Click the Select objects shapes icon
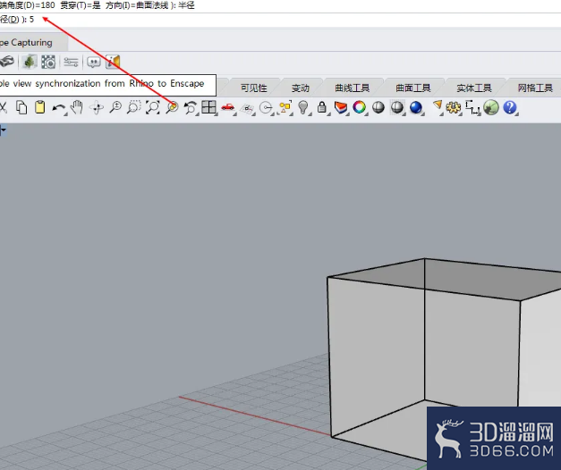 285,107
